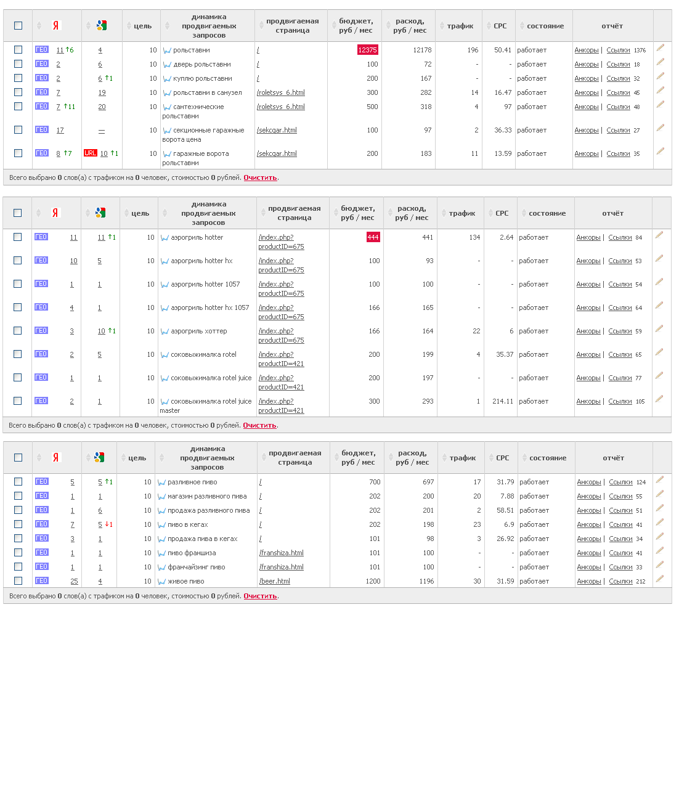
Task: Click "Очистить" under the аэрогриль table
Action: [x=259, y=425]
